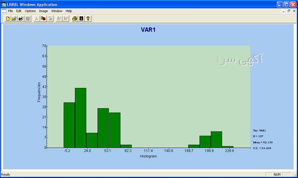Click the Print icon
The height and width of the screenshot is (178, 298).
(74, 19)
